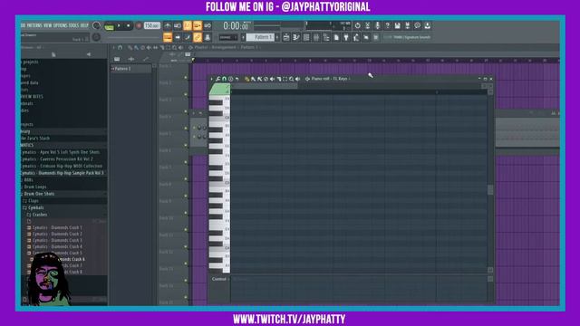The width and height of the screenshot is (580, 326).
Task: Open the Playlist view icon
Action: tap(286, 37)
